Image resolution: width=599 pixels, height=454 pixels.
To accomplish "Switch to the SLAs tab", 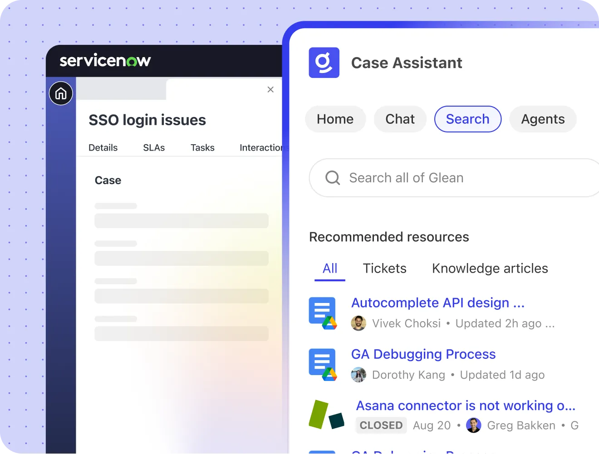I will (154, 148).
